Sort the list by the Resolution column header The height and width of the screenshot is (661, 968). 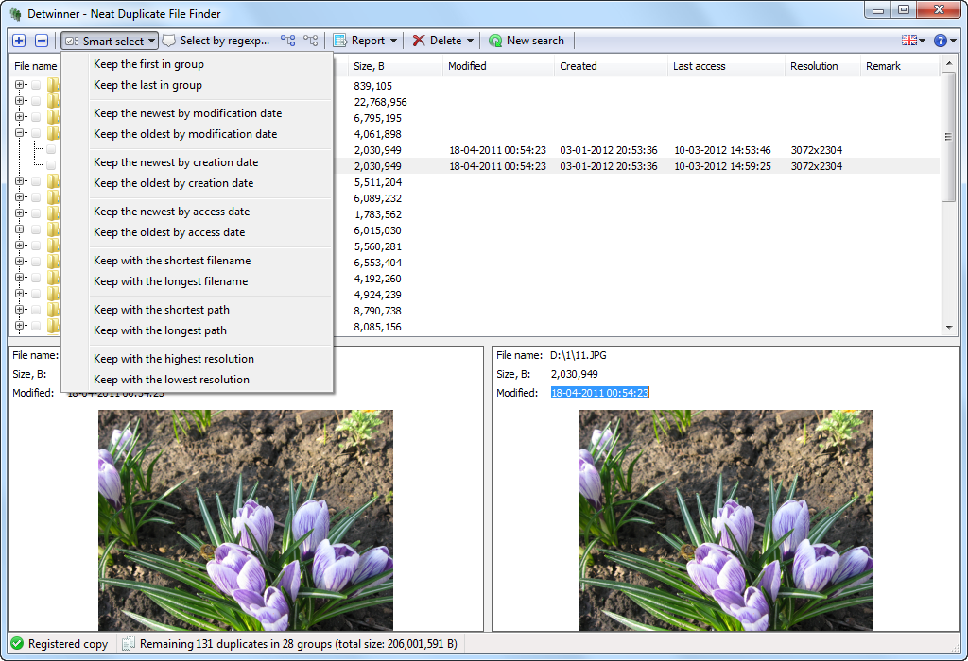pos(814,66)
